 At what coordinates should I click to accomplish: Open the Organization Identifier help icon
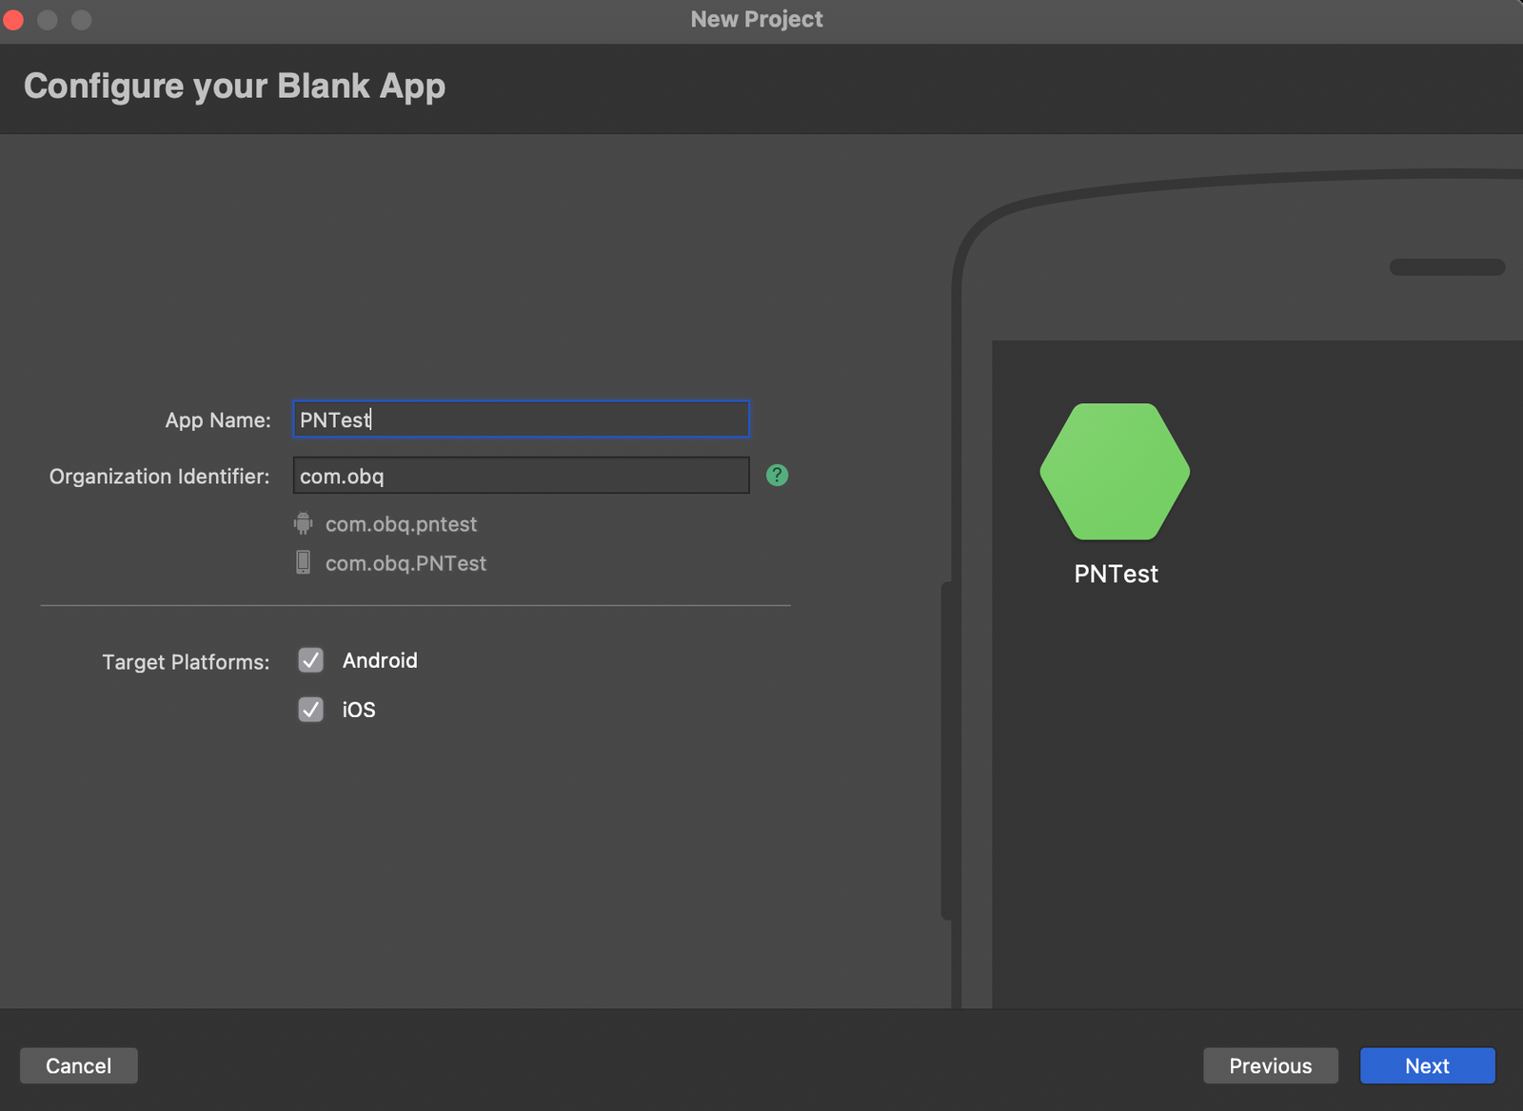pyautogui.click(x=777, y=475)
